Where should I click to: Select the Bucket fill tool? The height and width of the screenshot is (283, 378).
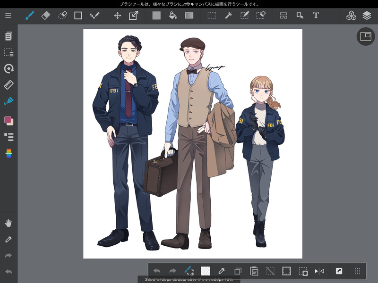[173, 16]
